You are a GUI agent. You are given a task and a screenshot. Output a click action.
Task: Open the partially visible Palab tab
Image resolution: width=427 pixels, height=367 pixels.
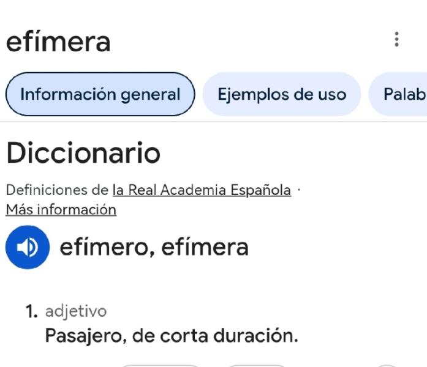pyautogui.click(x=398, y=94)
